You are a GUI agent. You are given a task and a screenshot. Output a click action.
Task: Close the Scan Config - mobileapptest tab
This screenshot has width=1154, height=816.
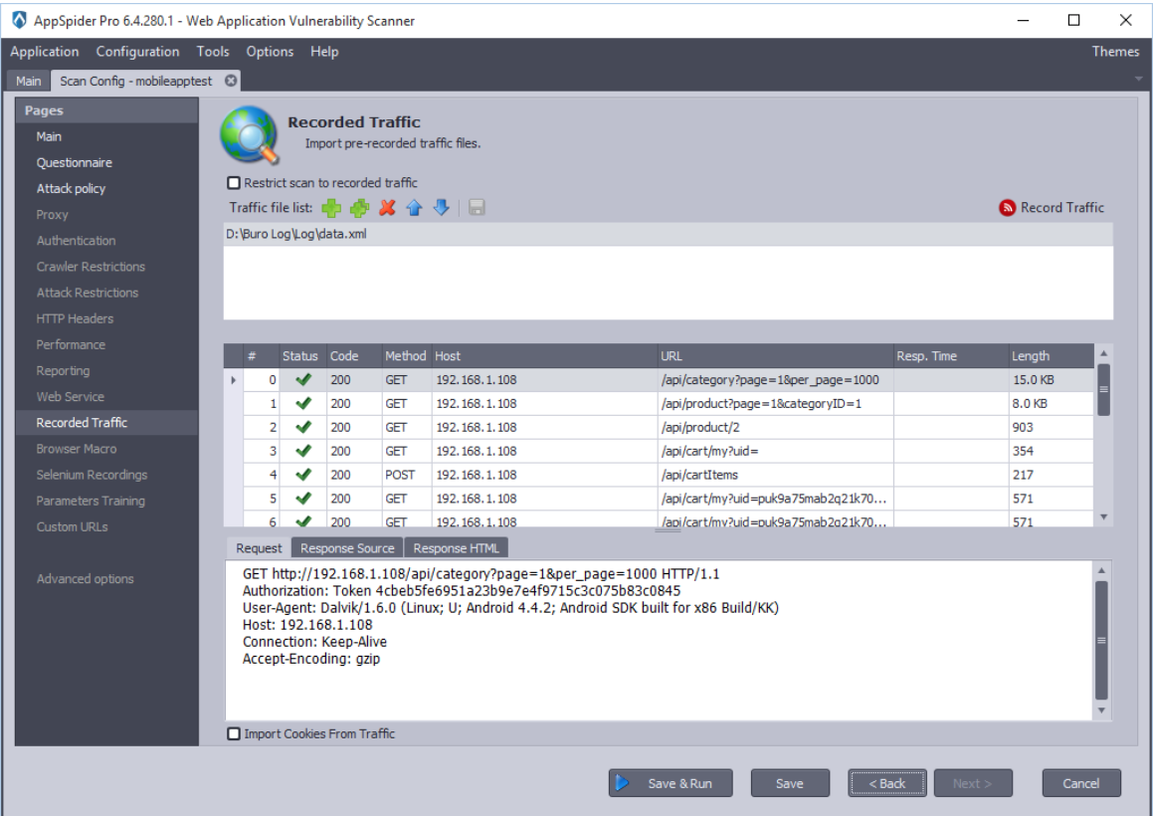click(231, 81)
